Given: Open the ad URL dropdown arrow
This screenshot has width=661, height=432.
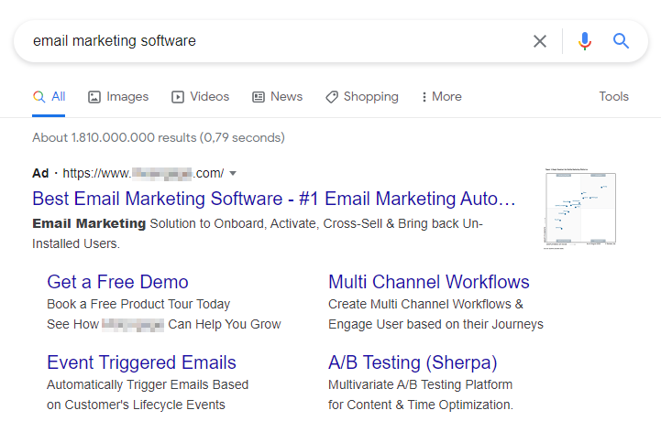Looking at the screenshot, I should click(x=233, y=173).
